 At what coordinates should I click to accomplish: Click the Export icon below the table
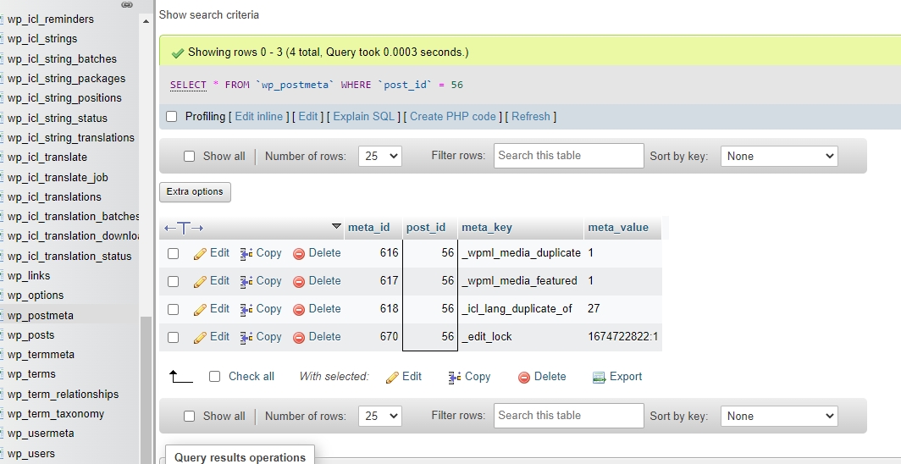click(600, 377)
